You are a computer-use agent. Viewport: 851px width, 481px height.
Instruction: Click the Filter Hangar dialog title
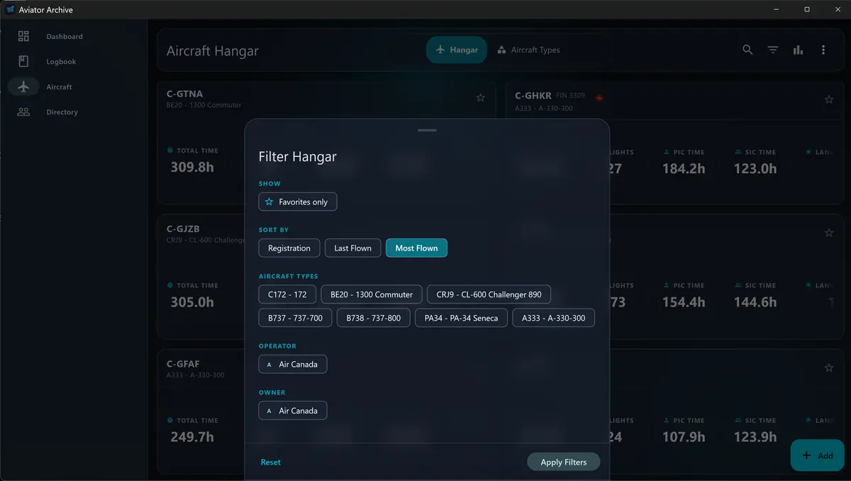(x=298, y=157)
